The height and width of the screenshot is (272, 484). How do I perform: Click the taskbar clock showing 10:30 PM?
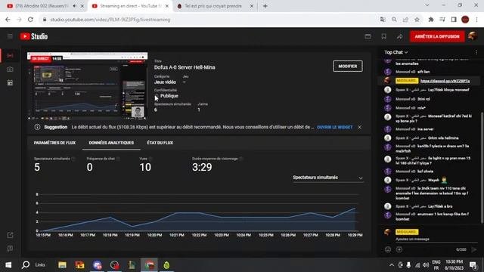[x=454, y=265]
